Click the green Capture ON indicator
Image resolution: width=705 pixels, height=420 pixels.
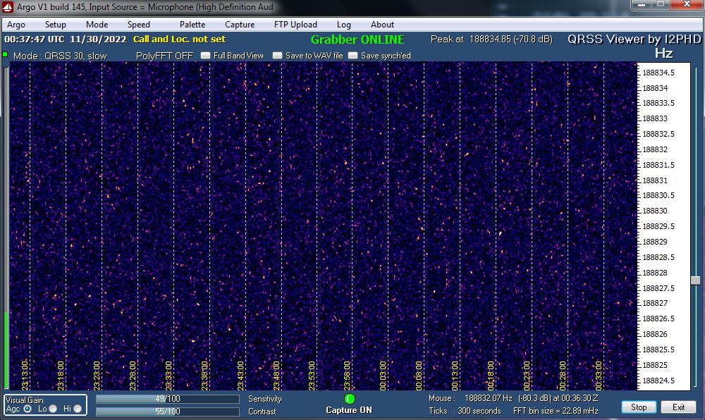tap(350, 399)
